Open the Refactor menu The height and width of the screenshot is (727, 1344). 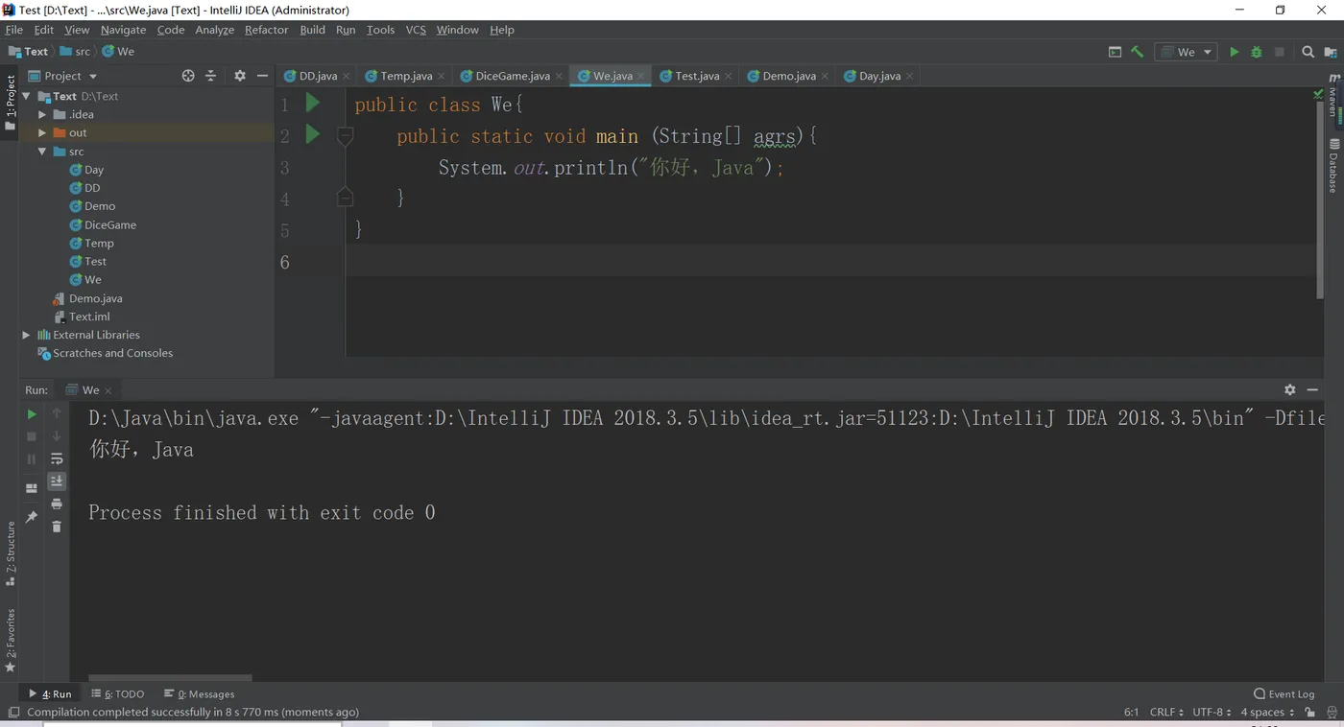point(266,30)
